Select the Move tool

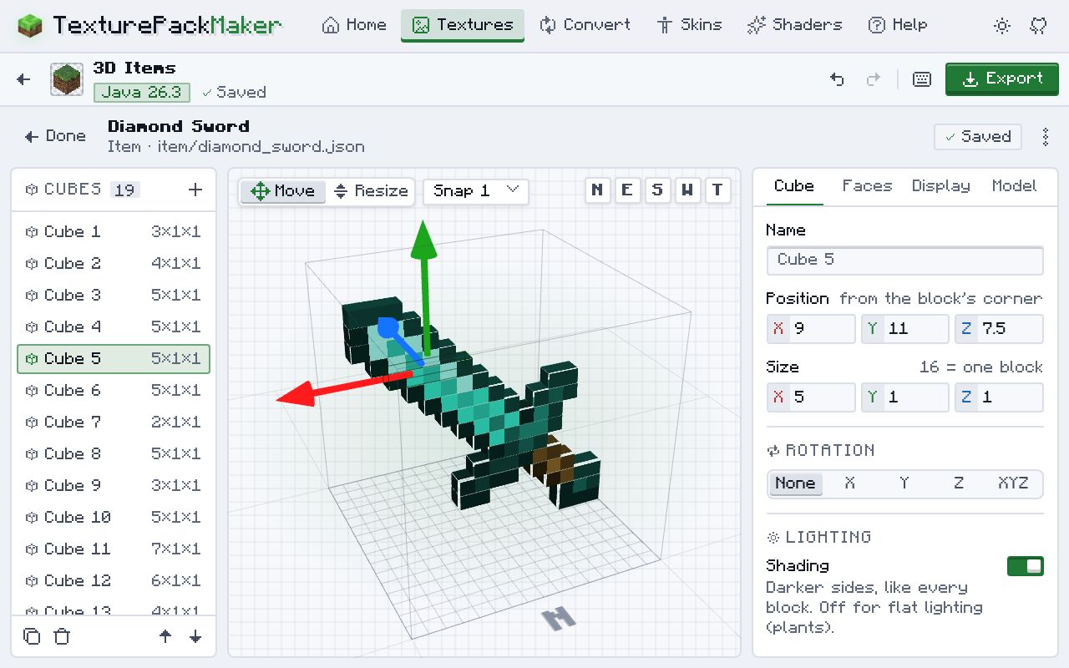[283, 191]
